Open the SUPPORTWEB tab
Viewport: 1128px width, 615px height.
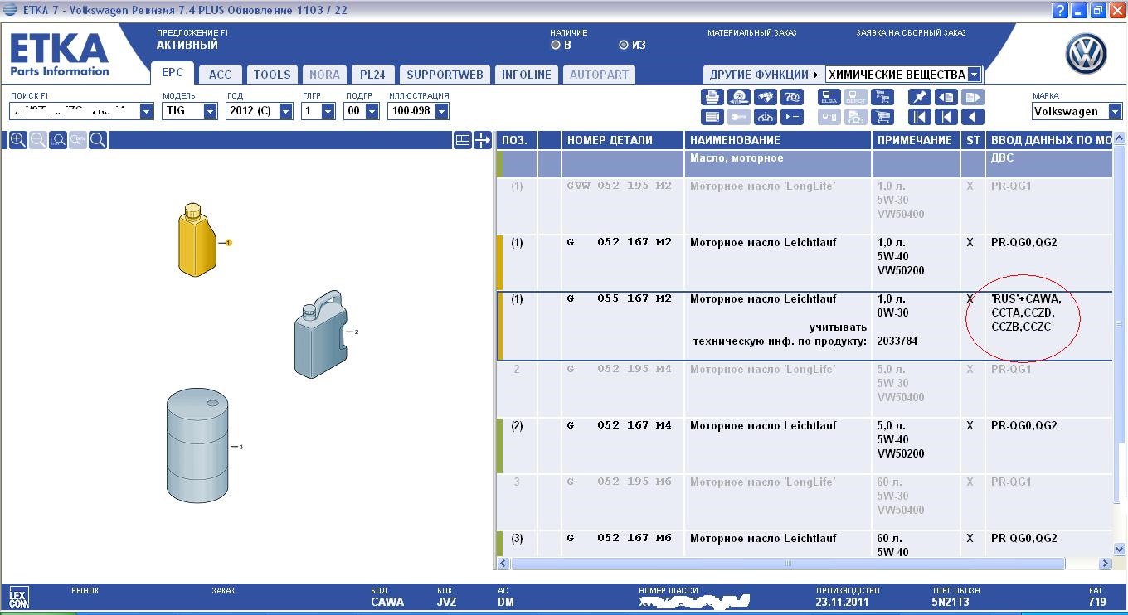[x=445, y=75]
